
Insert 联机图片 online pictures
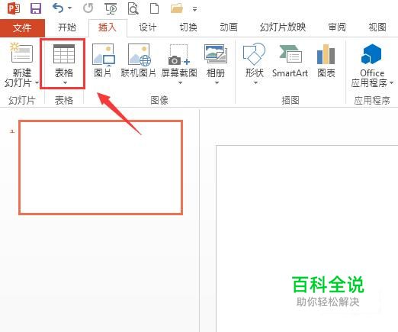139,60
